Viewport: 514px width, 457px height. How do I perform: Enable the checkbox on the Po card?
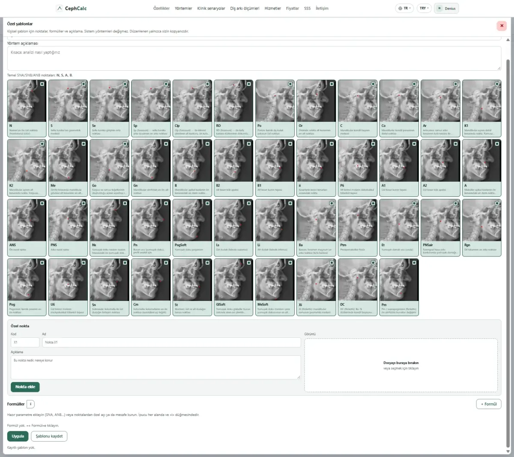290,84
